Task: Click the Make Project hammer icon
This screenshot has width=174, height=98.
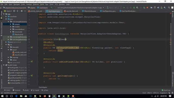Action: (51, 8)
